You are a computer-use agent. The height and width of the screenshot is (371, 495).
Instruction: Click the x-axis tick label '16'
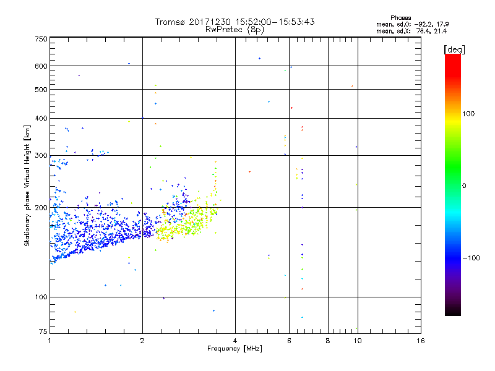click(x=421, y=341)
